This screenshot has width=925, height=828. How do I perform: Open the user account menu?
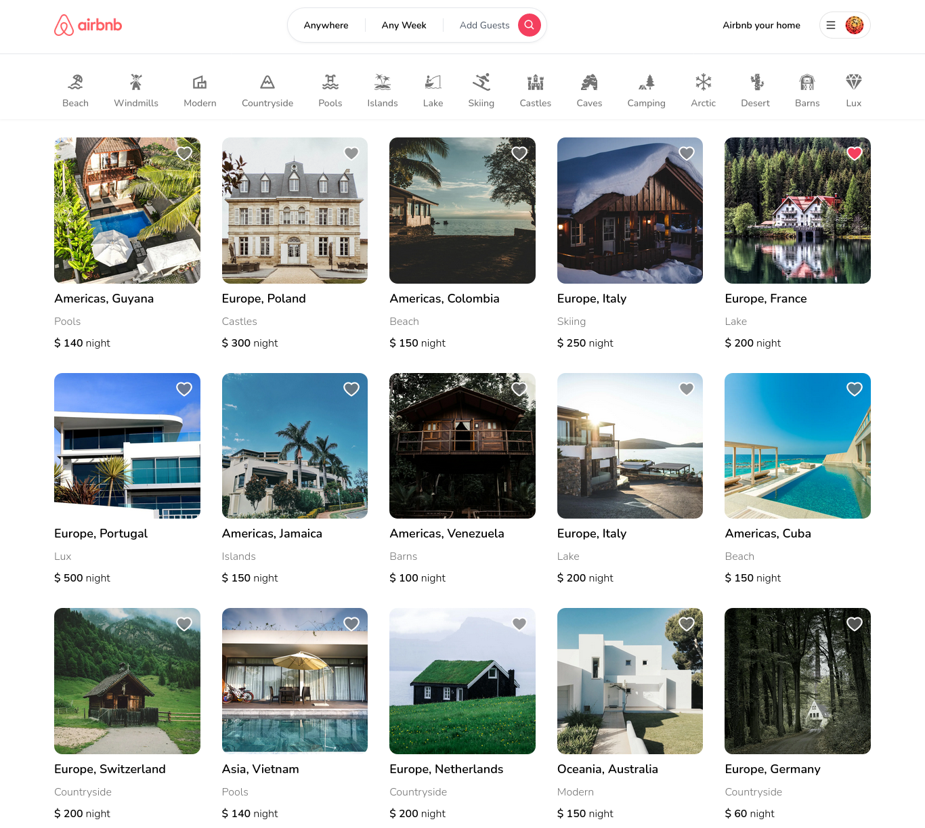844,25
